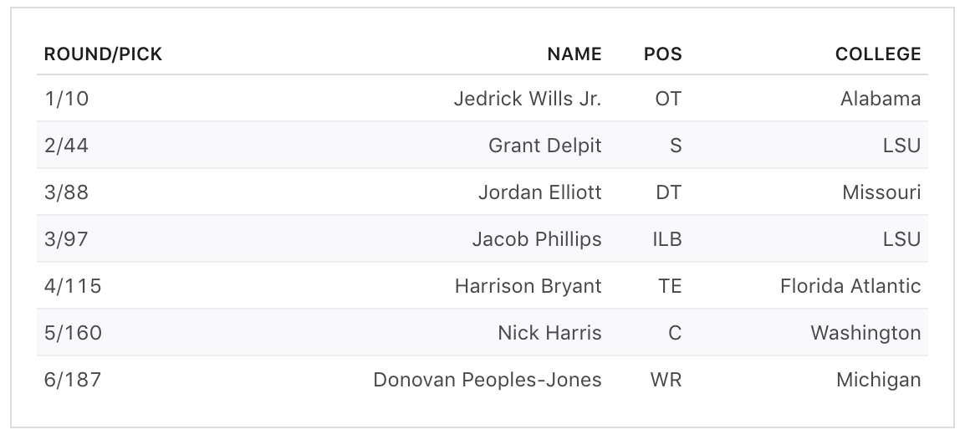Viewport: 965px width, 445px height.
Task: Click the POS column header
Action: pyautogui.click(x=662, y=55)
